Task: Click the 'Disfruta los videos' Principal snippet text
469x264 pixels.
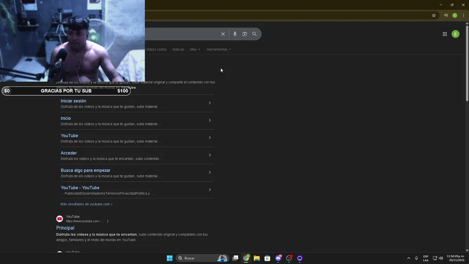Action: click(132, 237)
